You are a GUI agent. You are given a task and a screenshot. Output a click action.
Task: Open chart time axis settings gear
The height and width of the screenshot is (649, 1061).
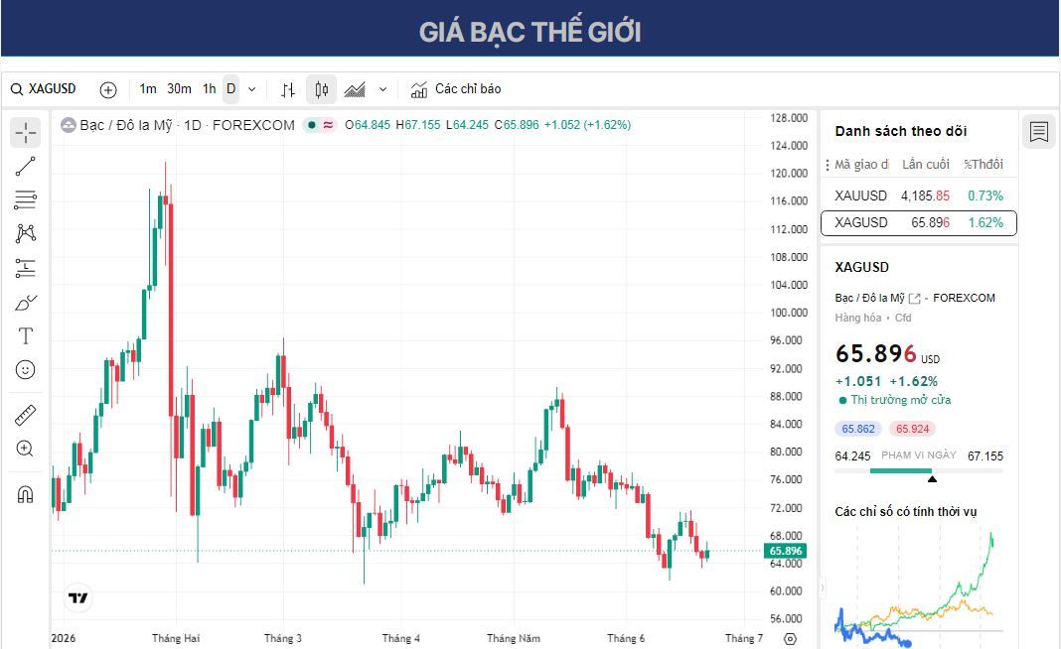[x=790, y=638]
